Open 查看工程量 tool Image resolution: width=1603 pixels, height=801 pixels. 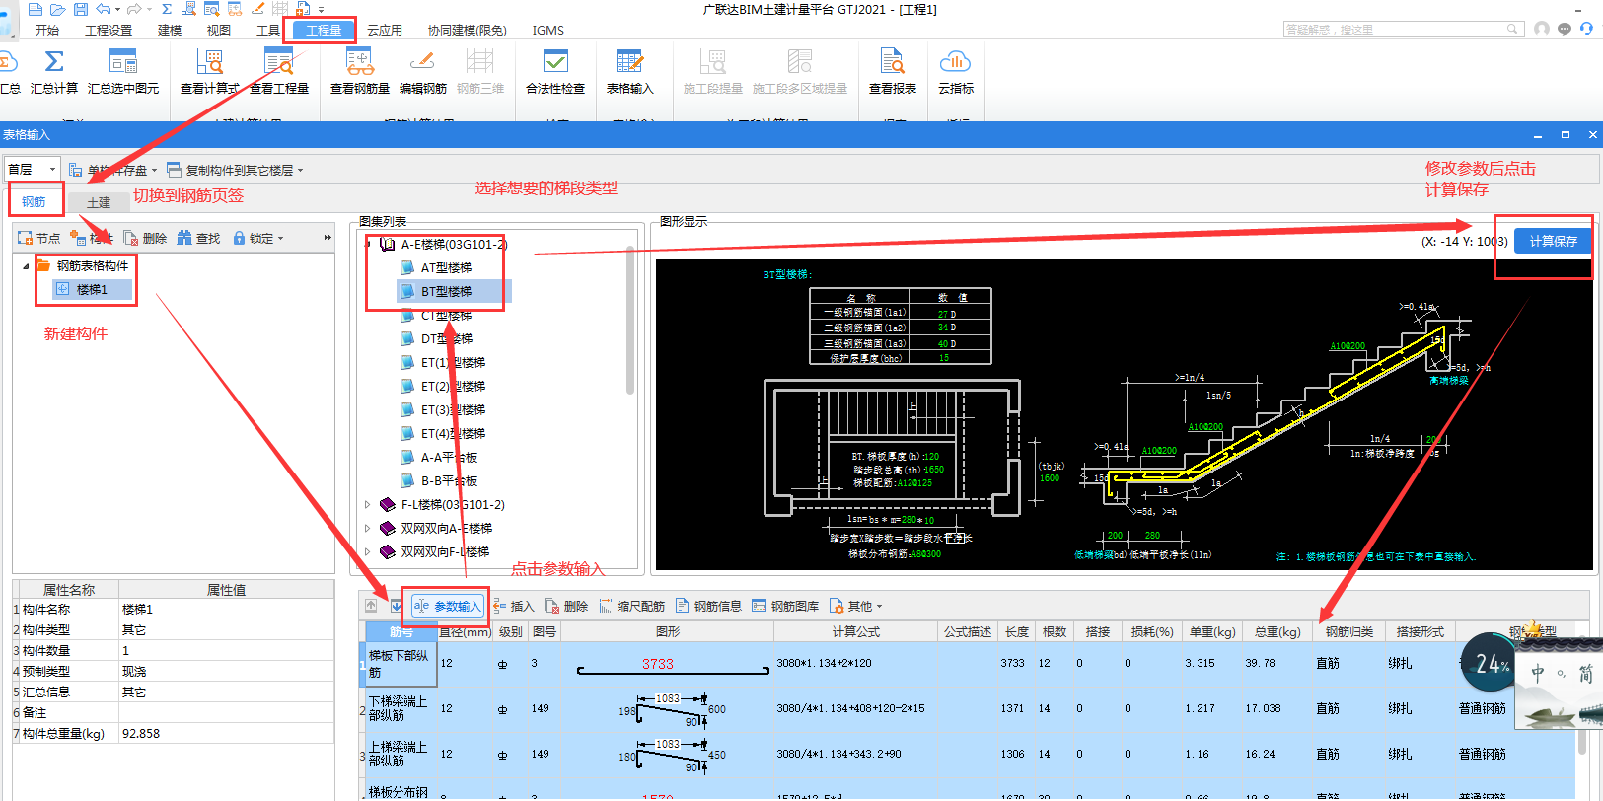tap(279, 71)
